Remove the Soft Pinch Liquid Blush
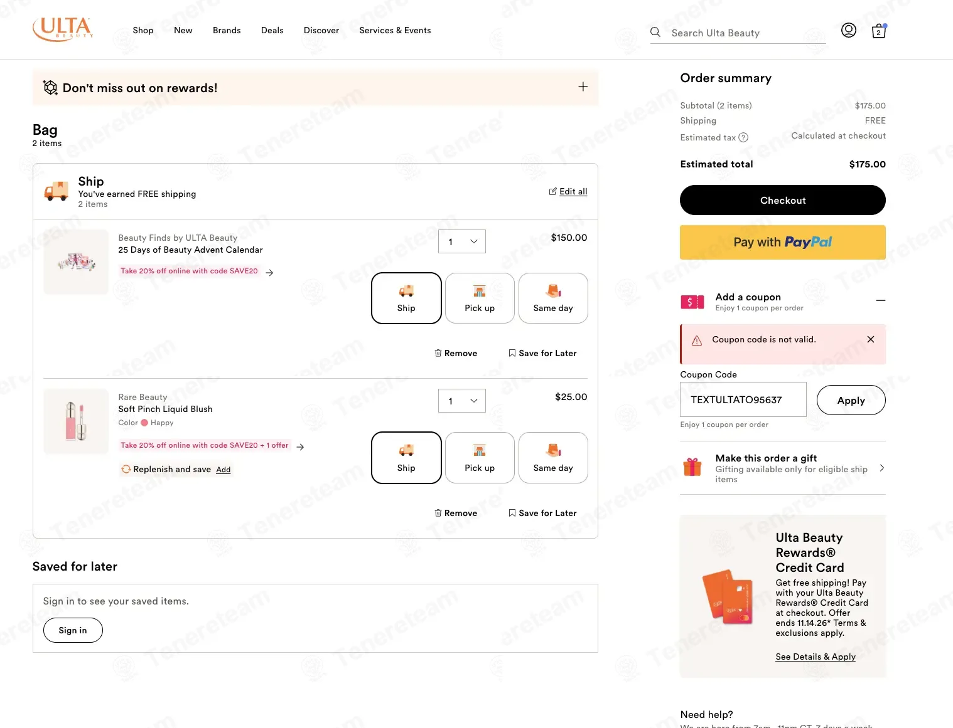The image size is (953, 728). [456, 513]
